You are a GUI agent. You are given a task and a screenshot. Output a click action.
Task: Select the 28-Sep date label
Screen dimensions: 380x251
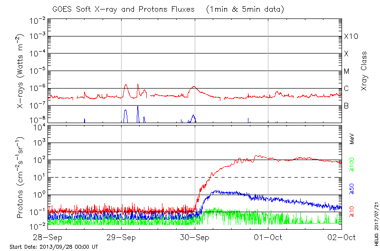(x=47, y=238)
